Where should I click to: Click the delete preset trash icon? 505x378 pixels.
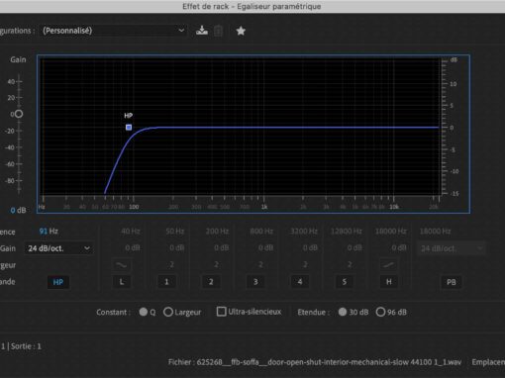(218, 31)
